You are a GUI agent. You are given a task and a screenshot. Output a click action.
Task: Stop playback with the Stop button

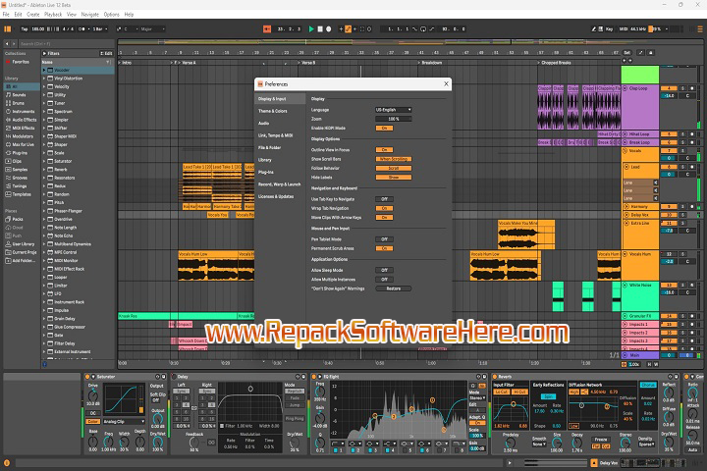320,28
